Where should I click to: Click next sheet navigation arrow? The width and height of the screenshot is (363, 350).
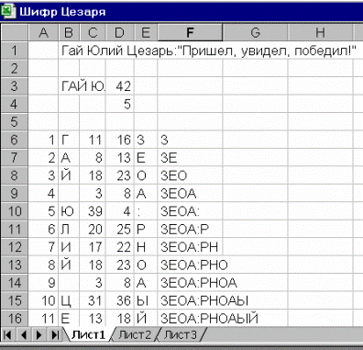pyautogui.click(x=38, y=335)
